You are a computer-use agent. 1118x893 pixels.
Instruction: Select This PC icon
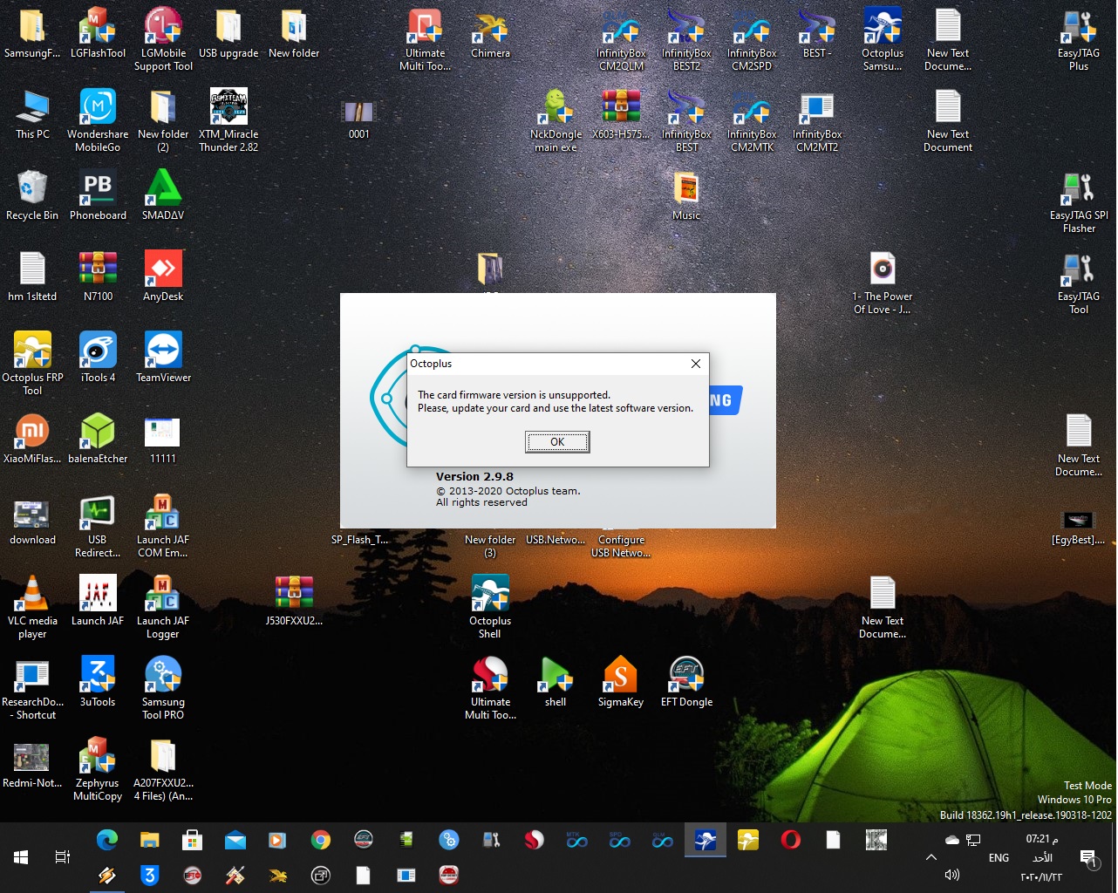pos(32,115)
